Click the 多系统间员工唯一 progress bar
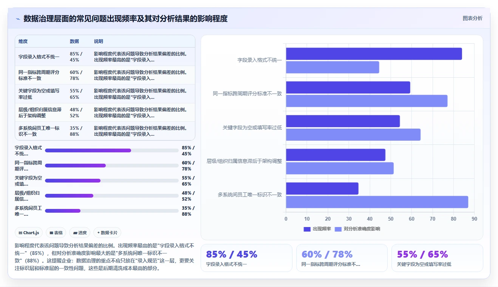The height and width of the screenshot is (287, 498). point(112,211)
